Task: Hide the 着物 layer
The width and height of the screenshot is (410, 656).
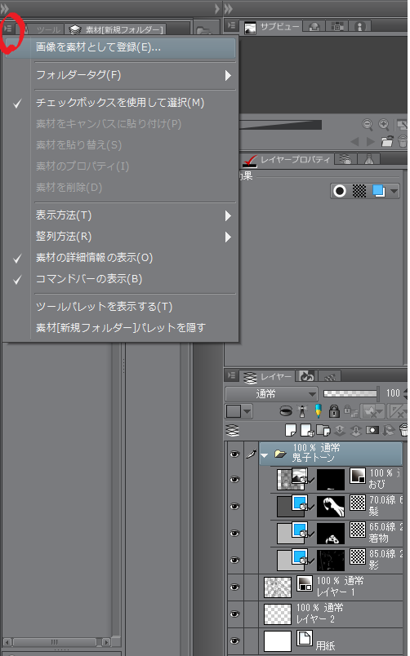Action: (235, 533)
